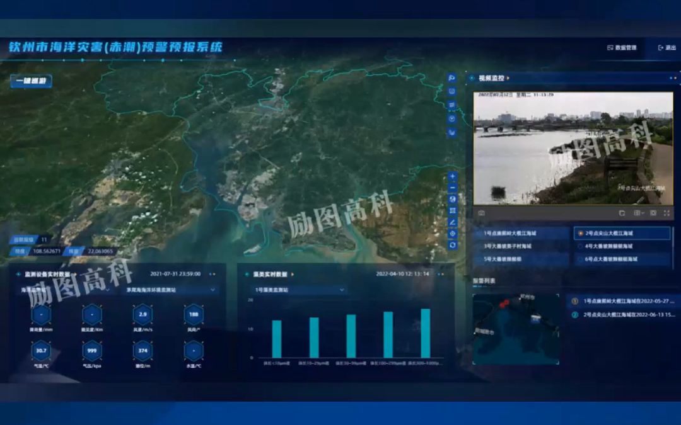Open the map measurement ruler tool
The height and width of the screenshot is (425, 681).
(452, 222)
